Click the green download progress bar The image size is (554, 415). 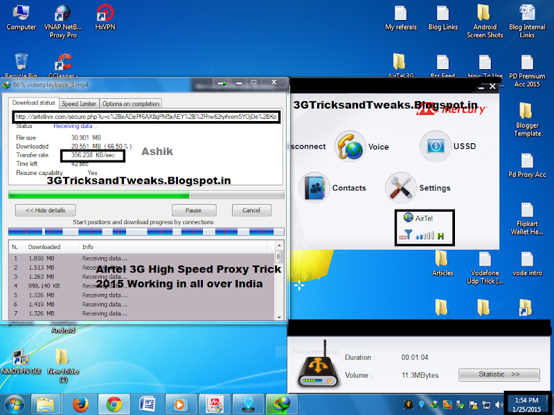pyautogui.click(x=146, y=195)
